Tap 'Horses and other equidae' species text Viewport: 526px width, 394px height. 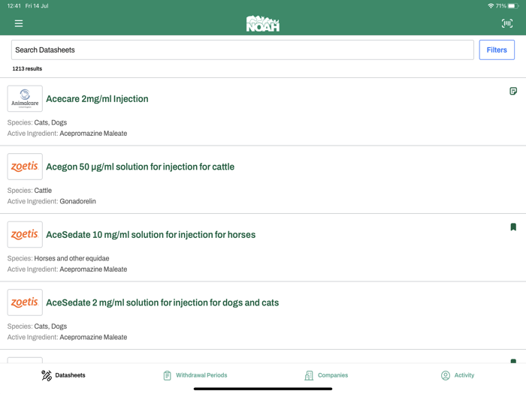pyautogui.click(x=72, y=258)
